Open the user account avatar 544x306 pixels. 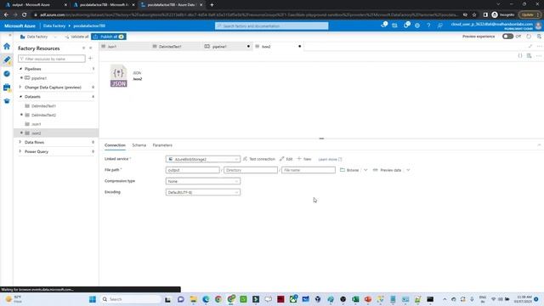538,25
